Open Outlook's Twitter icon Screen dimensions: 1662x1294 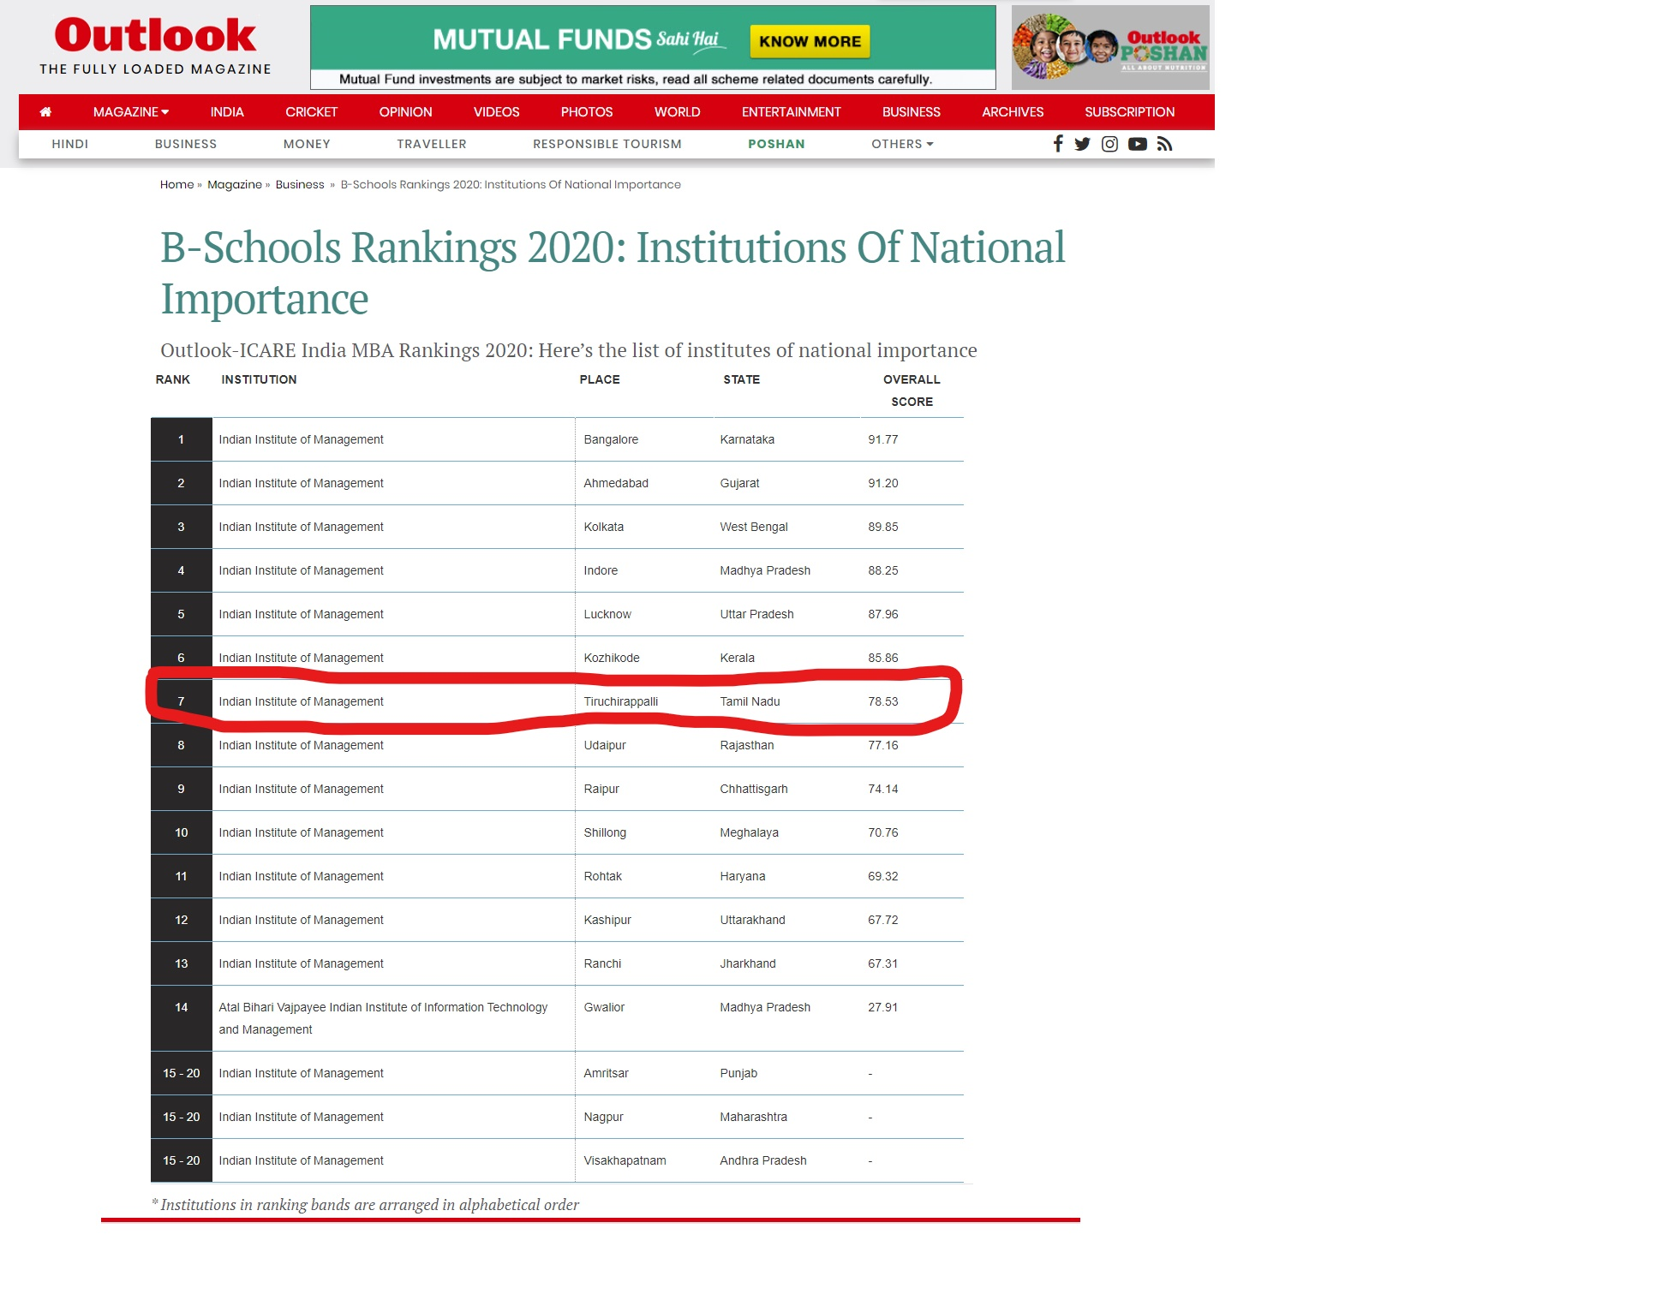1082,144
